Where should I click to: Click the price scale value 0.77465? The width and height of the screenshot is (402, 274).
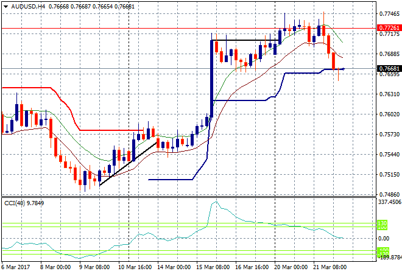tap(389, 13)
